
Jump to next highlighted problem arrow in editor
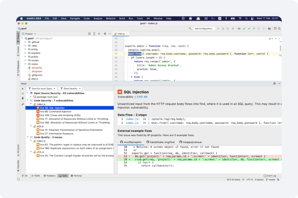coord(279,39)
